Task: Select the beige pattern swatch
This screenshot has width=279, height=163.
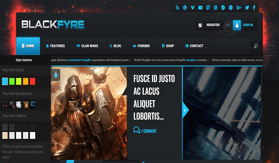Action: tap(5, 135)
